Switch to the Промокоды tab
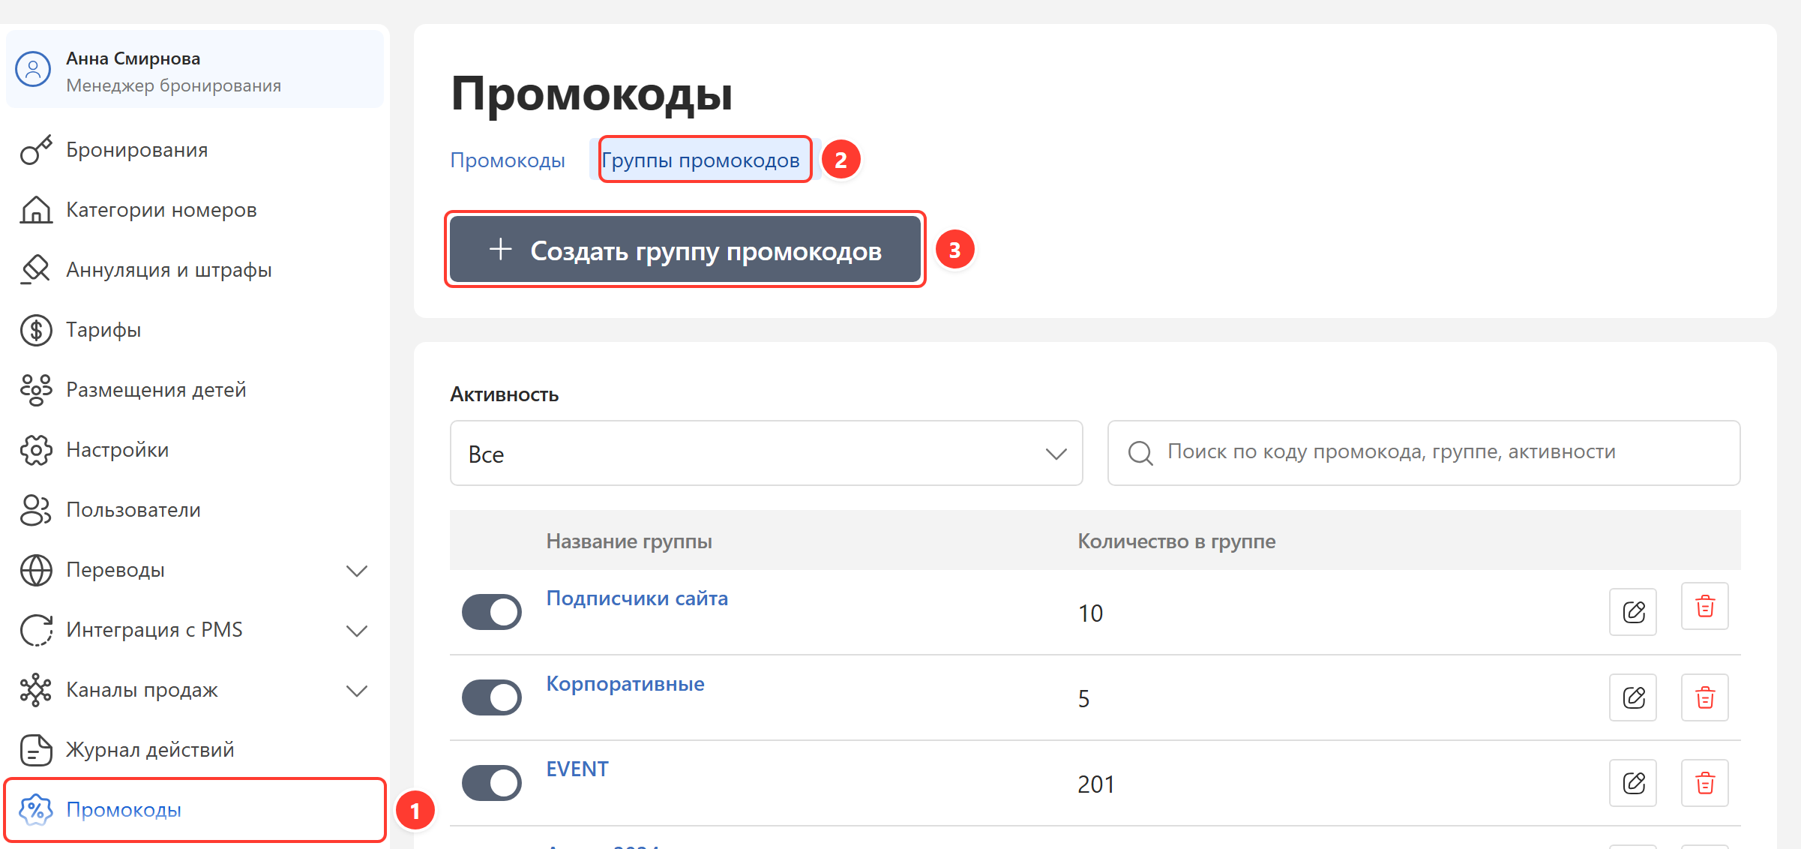 (x=508, y=160)
